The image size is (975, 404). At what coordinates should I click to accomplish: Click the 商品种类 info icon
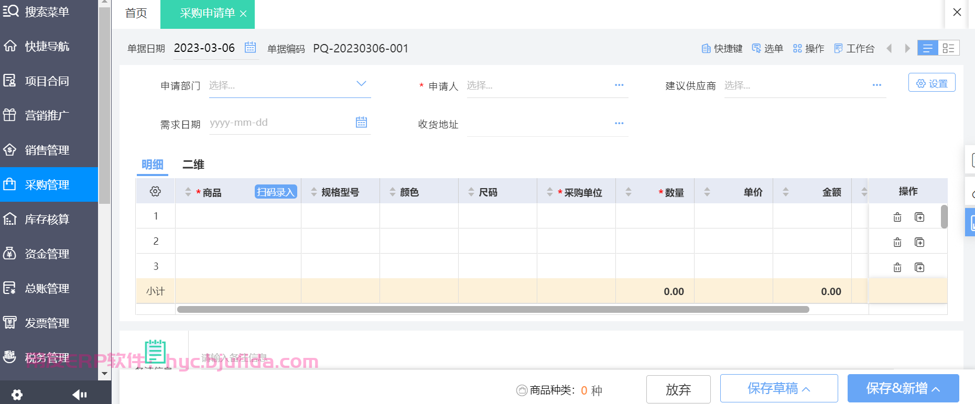[522, 390]
